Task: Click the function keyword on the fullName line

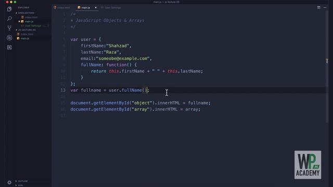Action: (x=117, y=65)
